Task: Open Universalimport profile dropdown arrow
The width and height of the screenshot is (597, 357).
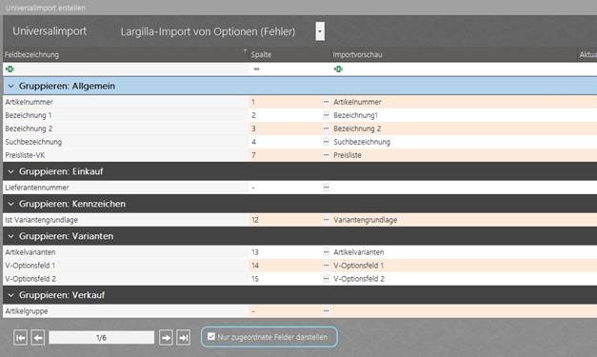Action: [320, 31]
